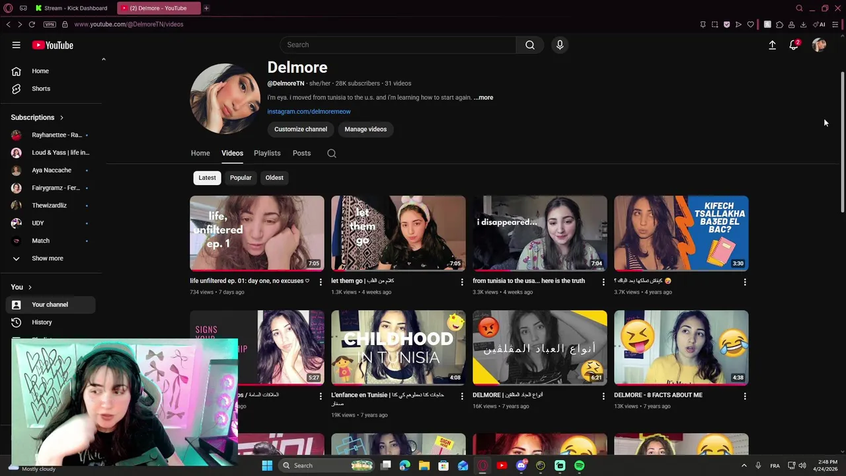
Task: Open the notifications bell
Action: point(794,45)
